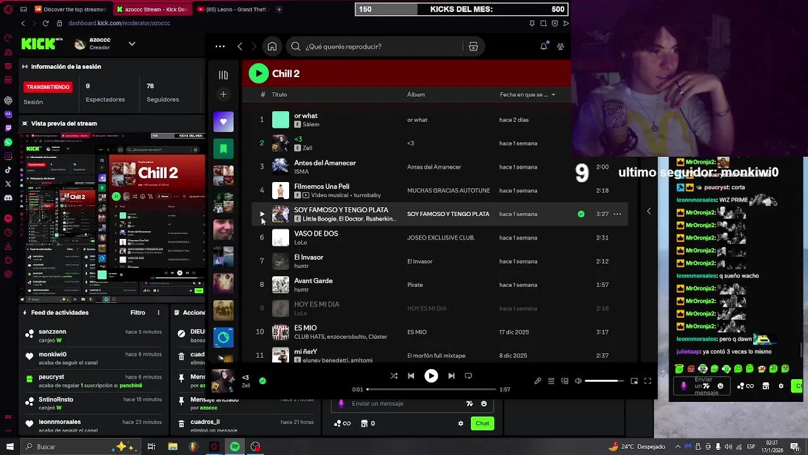Viewport: 808px width, 455px height.
Task: Open TikTok in the Opera sidebar
Action: click(8, 170)
